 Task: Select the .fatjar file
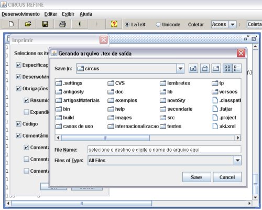point(222,109)
